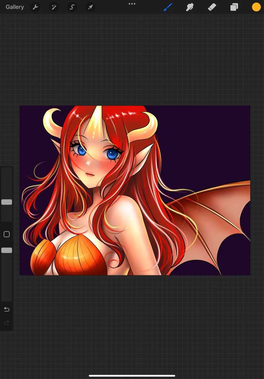This screenshot has height=379, width=264.
Task: Open the Actions wrench menu
Action: tap(35, 7)
